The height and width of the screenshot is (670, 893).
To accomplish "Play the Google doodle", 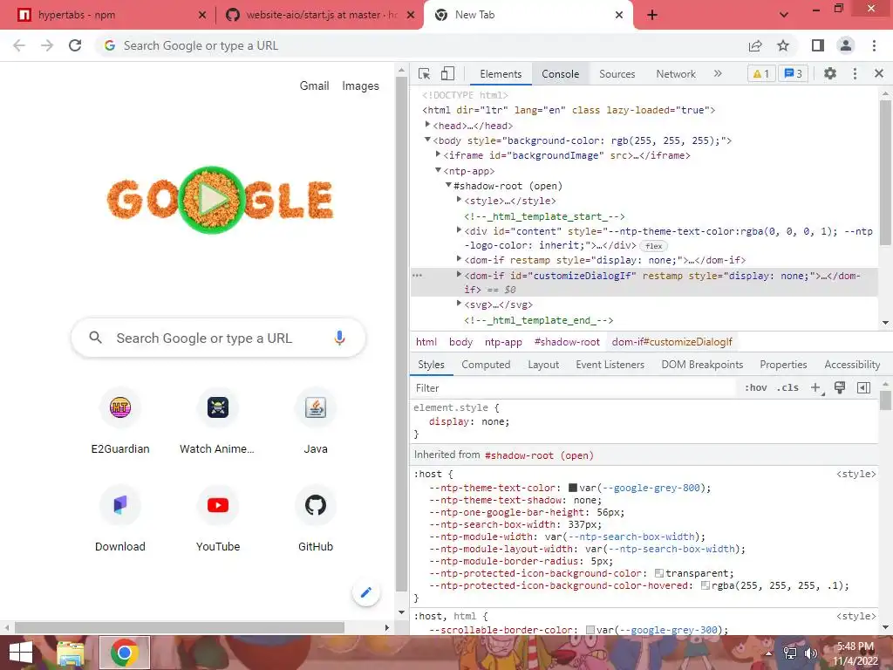I will 212,200.
